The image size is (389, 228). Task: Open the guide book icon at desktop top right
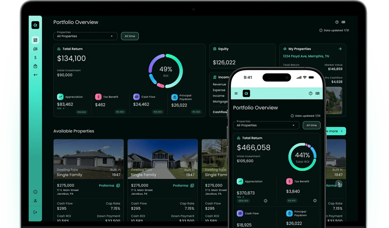click(x=343, y=22)
